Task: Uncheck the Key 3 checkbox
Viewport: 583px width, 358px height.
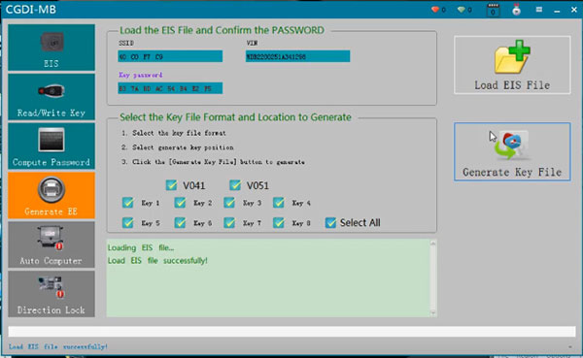Action: [229, 203]
